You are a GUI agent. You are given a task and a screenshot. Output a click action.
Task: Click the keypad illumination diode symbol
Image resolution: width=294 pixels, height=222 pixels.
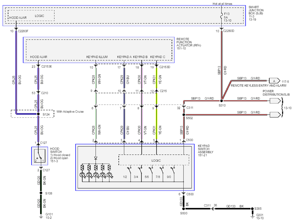[96, 158]
